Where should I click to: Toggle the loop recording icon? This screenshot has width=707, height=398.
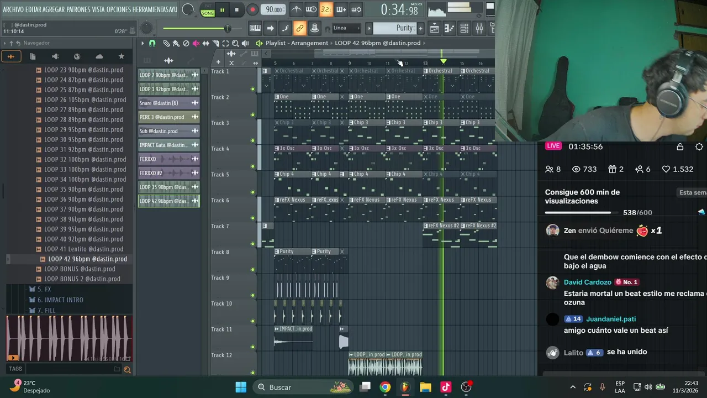(x=356, y=9)
